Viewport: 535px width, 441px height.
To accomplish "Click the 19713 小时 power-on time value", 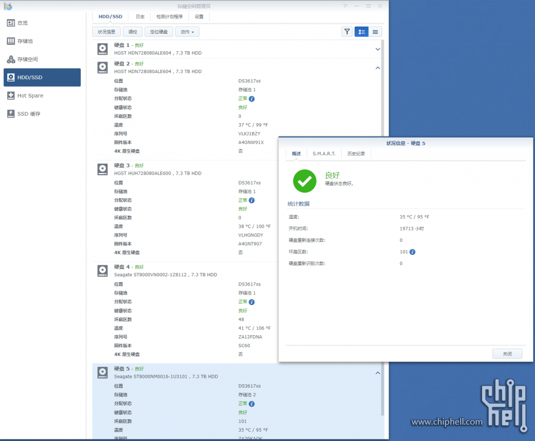I will [x=412, y=229].
